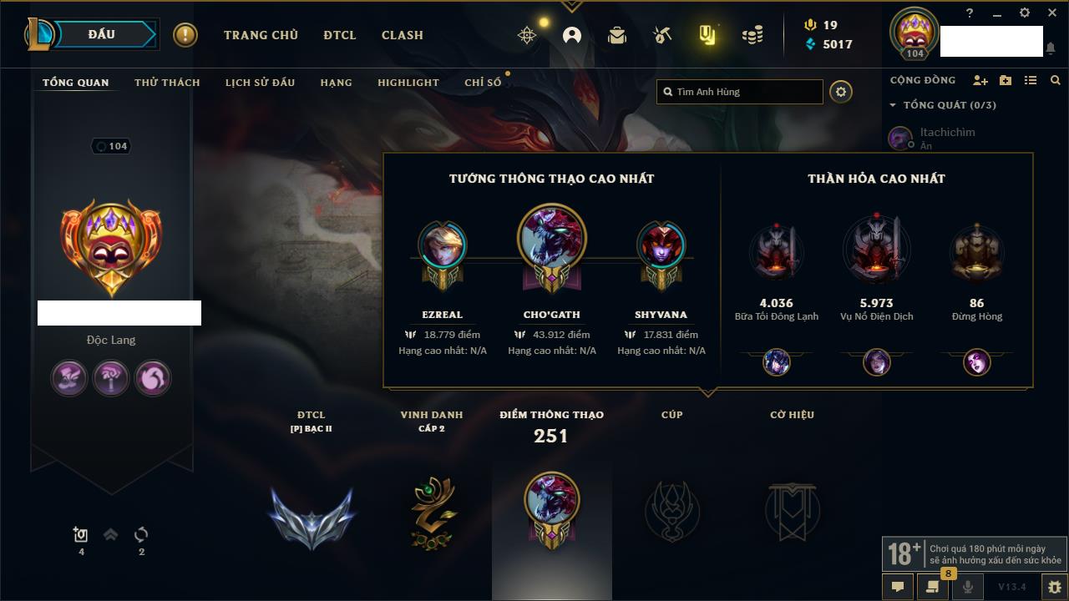Click the Tìm Anh Hùng search field
1069x601 pixels.
(x=740, y=92)
